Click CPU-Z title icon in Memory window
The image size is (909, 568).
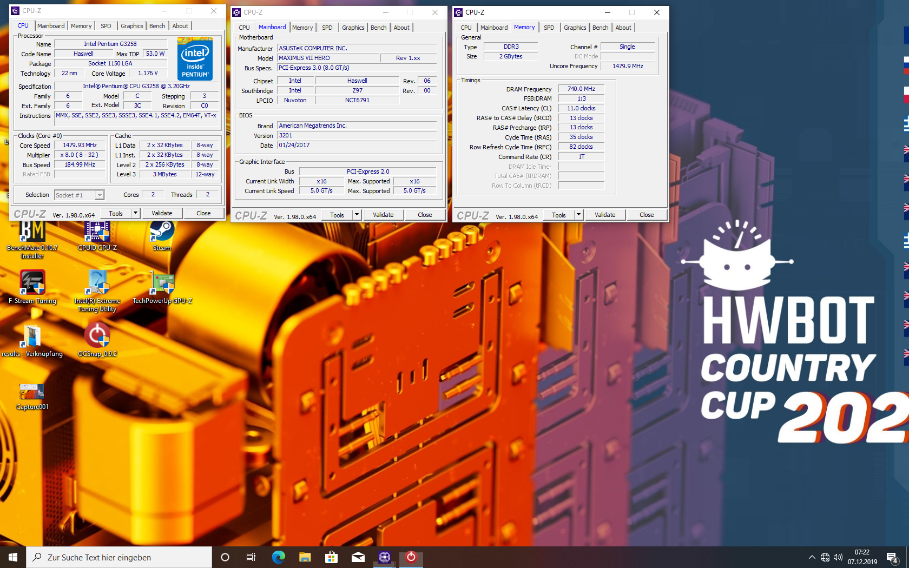[x=458, y=12]
